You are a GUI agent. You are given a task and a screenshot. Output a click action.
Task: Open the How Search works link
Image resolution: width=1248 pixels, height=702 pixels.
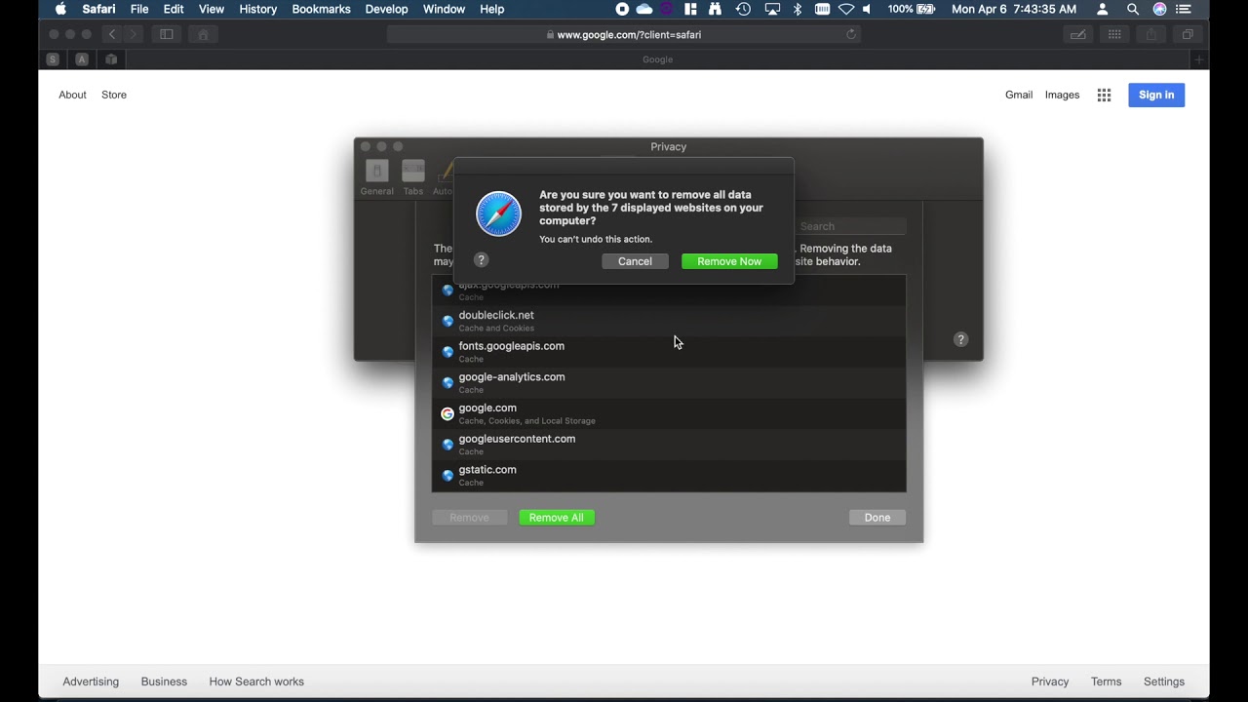256,682
